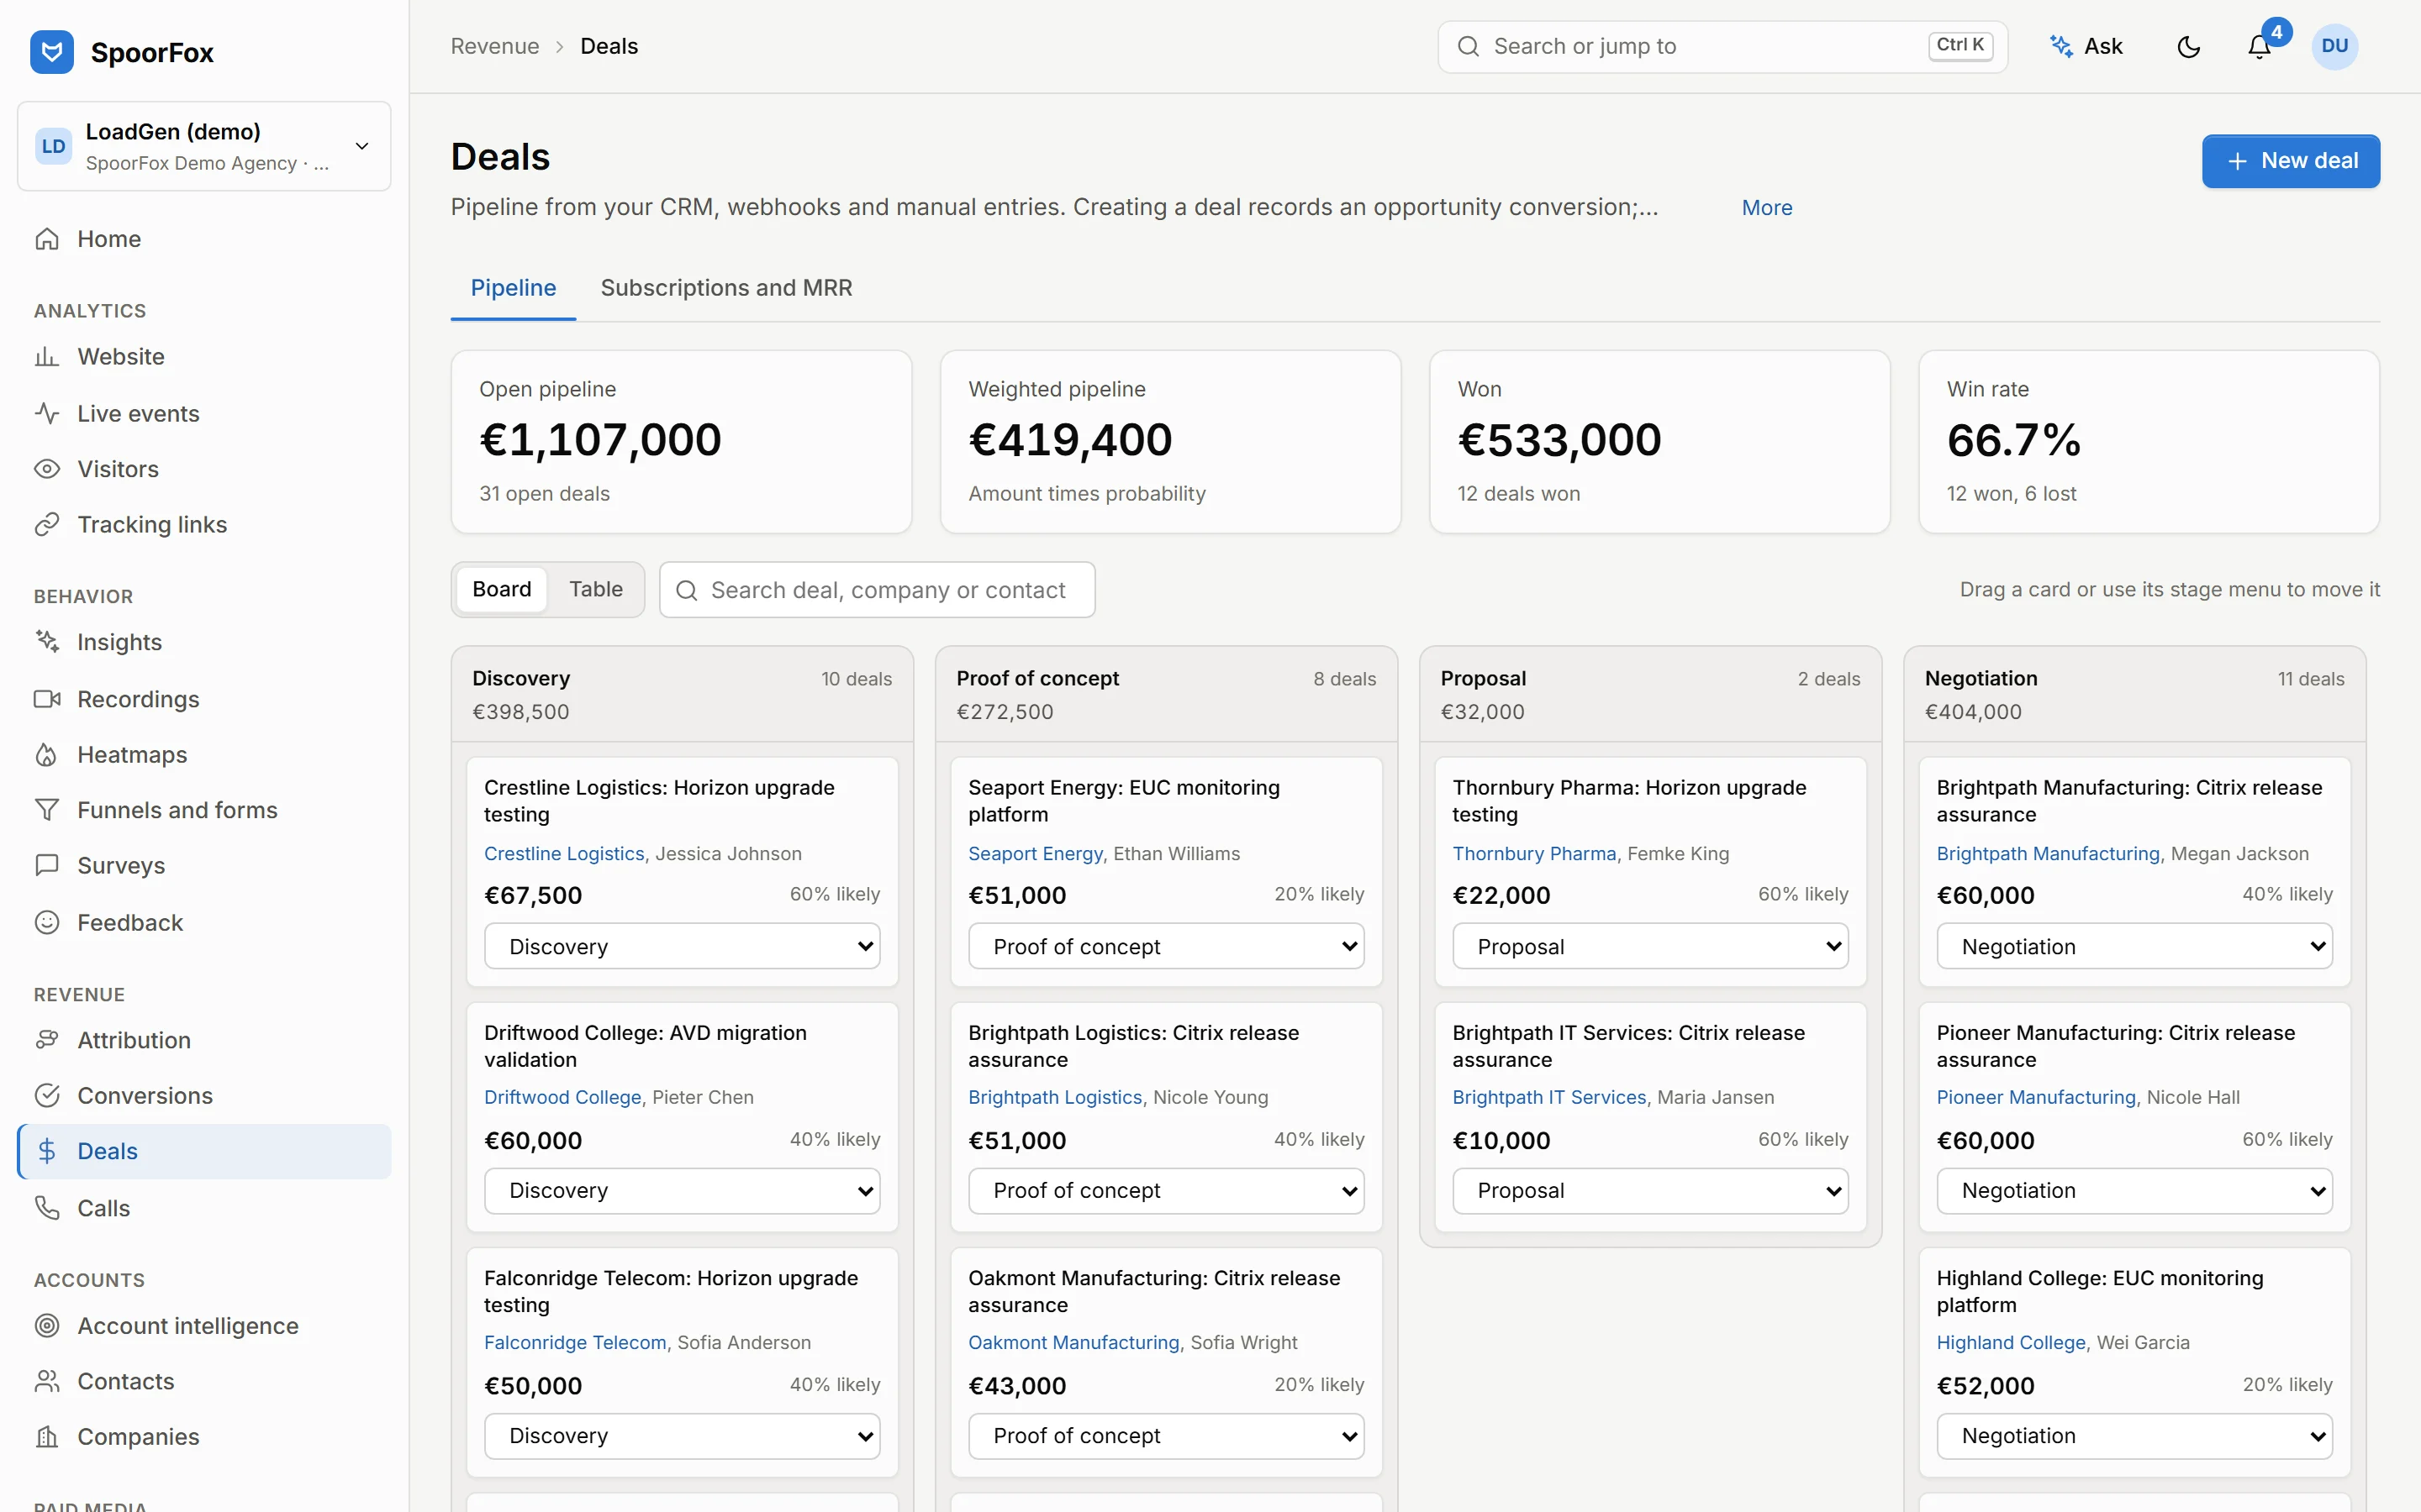Toggle dark mode with the moon icon
The height and width of the screenshot is (1512, 2421).
click(x=2188, y=47)
